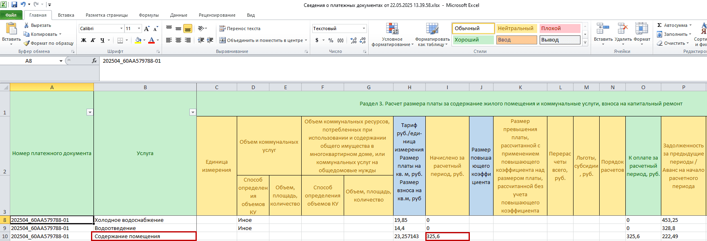The height and width of the screenshot is (241, 707).
Task: Select cell containing Содержание помещения
Action: [144, 237]
